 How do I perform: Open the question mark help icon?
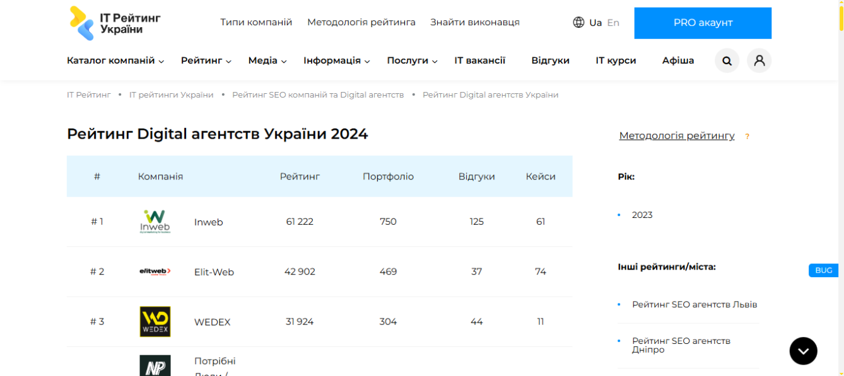(x=747, y=135)
